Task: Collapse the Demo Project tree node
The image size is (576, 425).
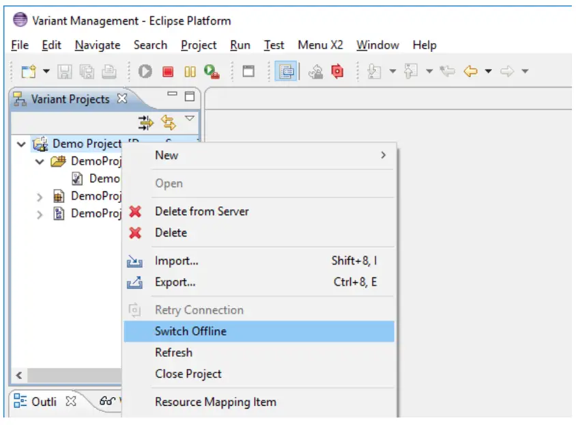Action: (x=21, y=144)
